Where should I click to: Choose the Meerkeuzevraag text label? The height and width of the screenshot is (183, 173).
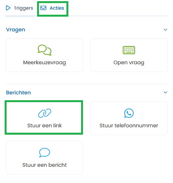[44, 63]
